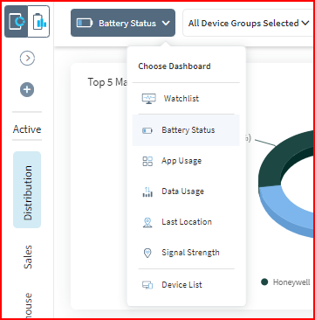Click the Last Location pin icon
Image resolution: width=315 pixels, height=320 pixels.
147,222
